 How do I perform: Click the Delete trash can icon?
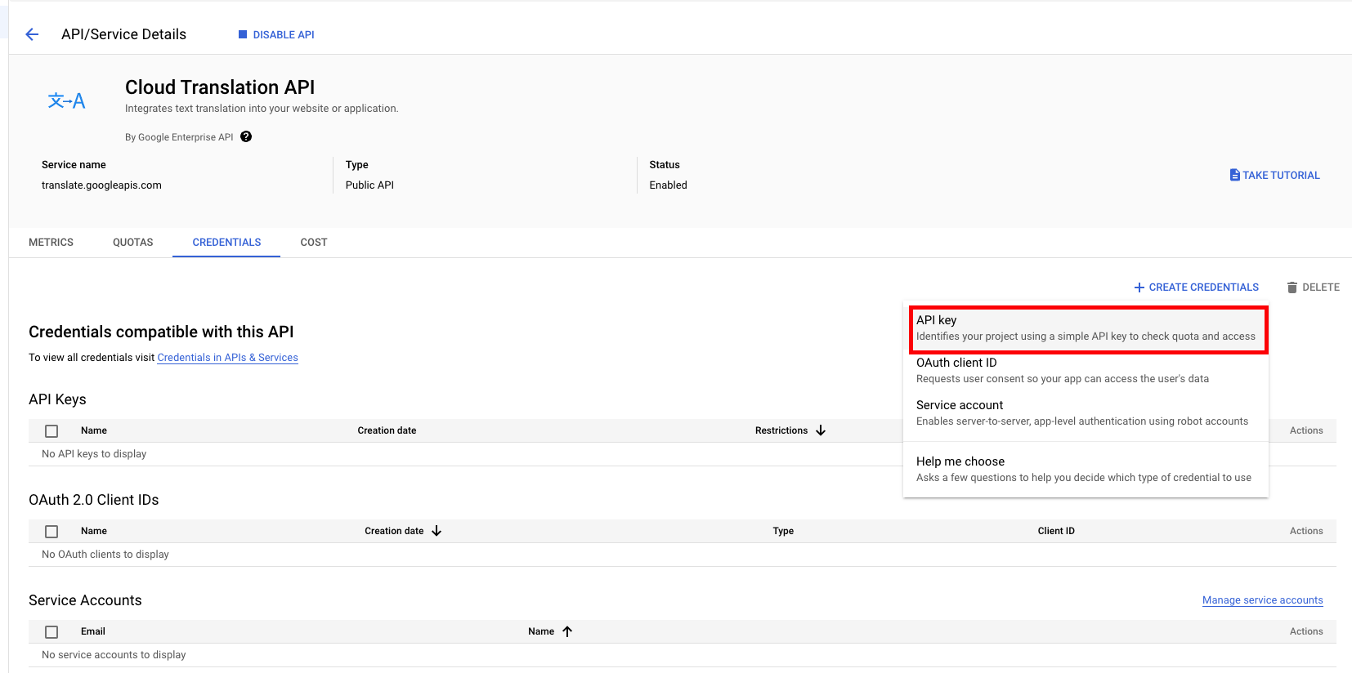pos(1292,287)
